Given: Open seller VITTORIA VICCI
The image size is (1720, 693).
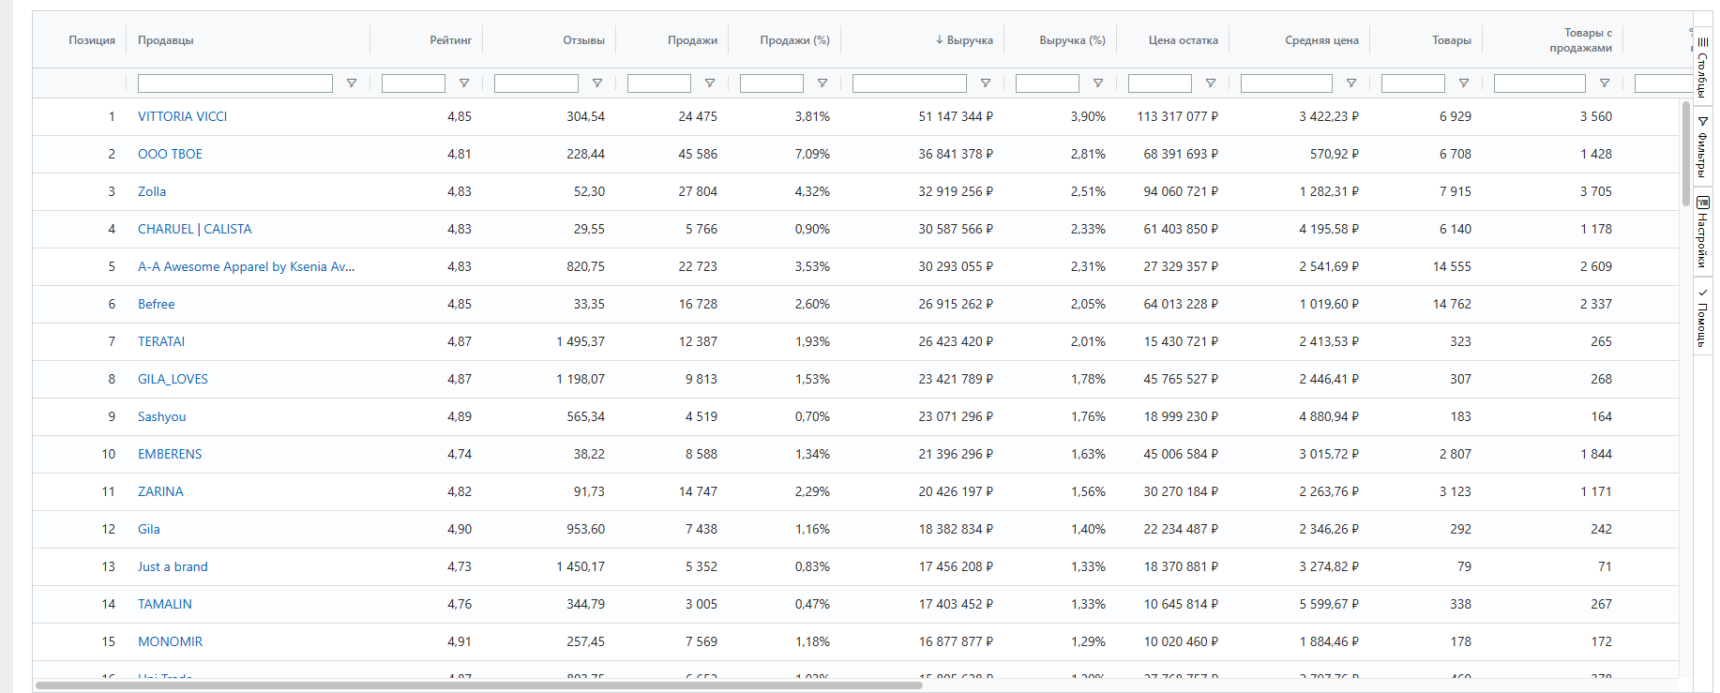Looking at the screenshot, I should (x=182, y=116).
